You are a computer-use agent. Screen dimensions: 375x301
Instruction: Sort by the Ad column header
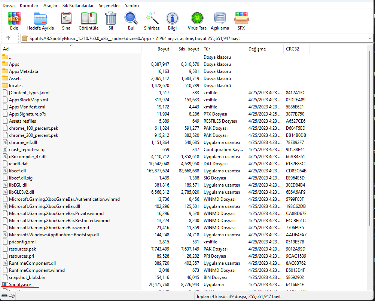coord(71,49)
